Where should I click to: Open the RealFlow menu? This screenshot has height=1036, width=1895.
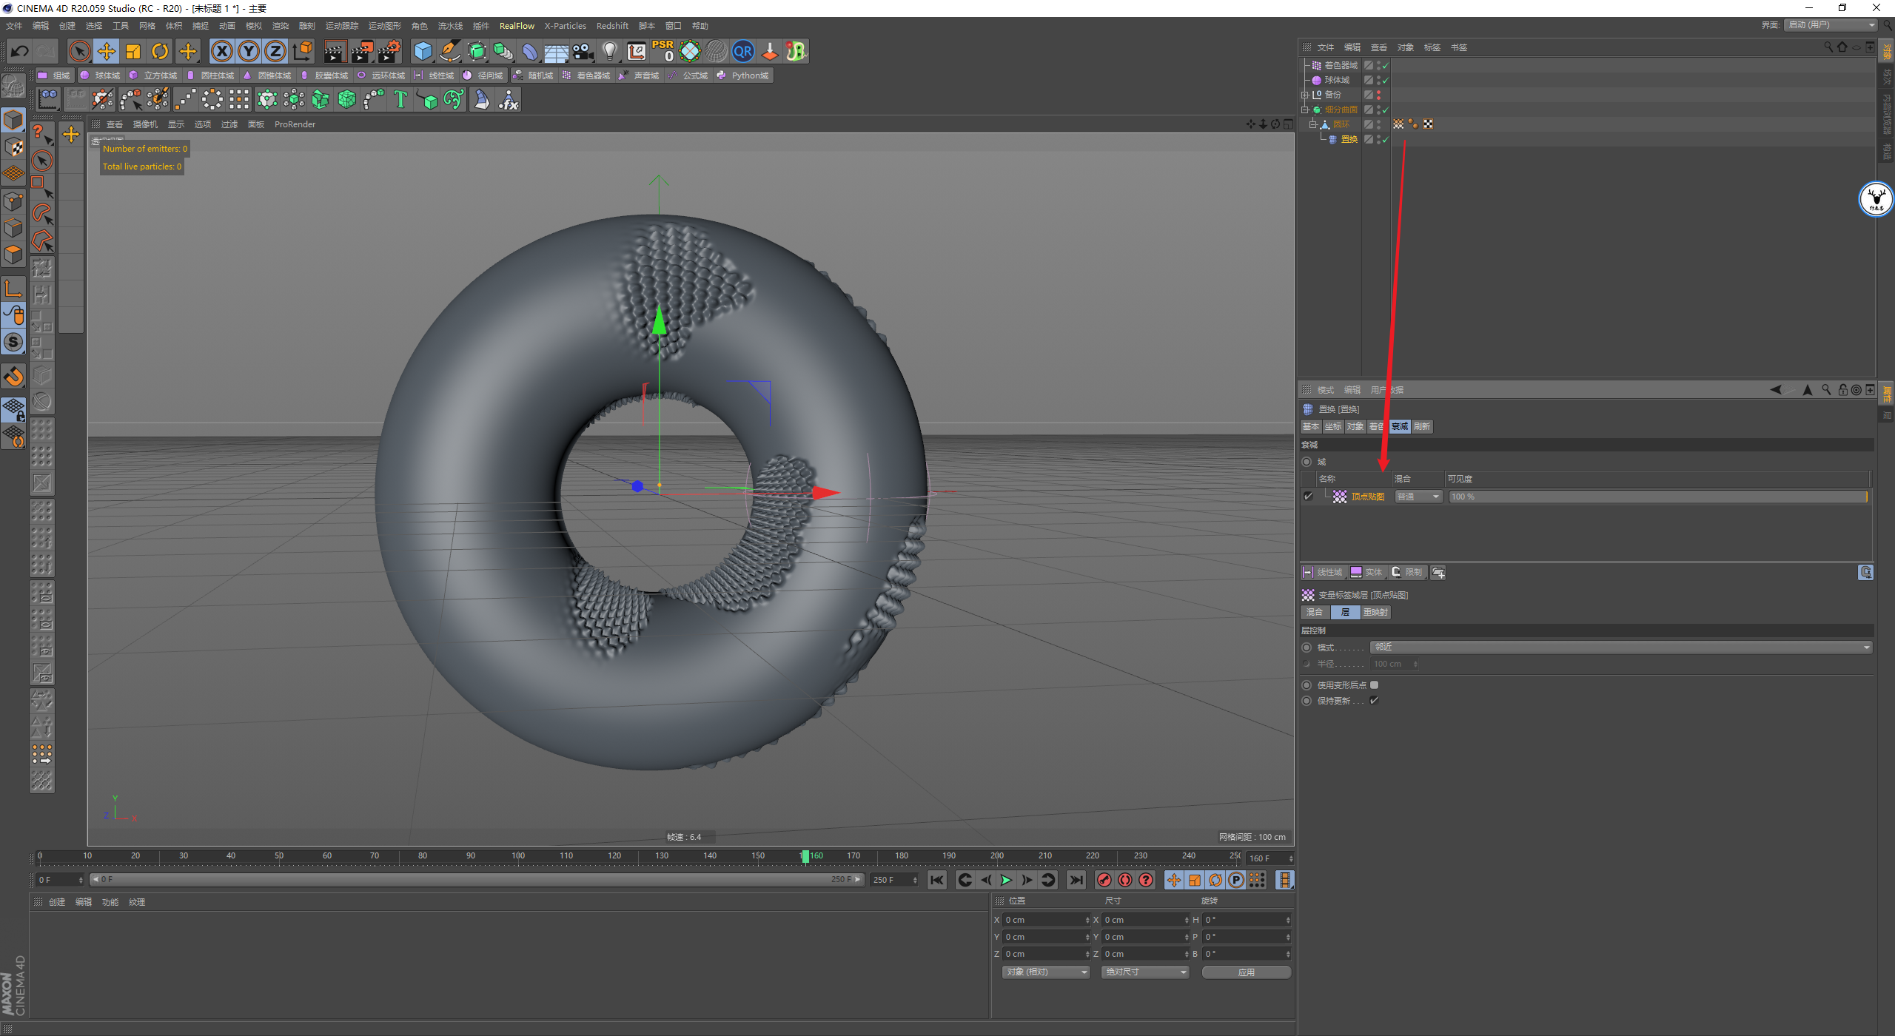click(x=517, y=26)
